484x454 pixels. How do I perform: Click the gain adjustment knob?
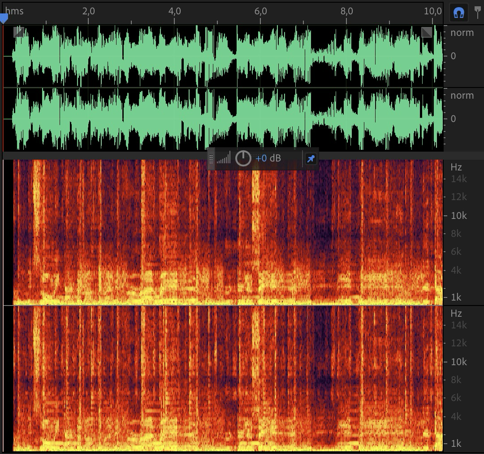(x=243, y=158)
